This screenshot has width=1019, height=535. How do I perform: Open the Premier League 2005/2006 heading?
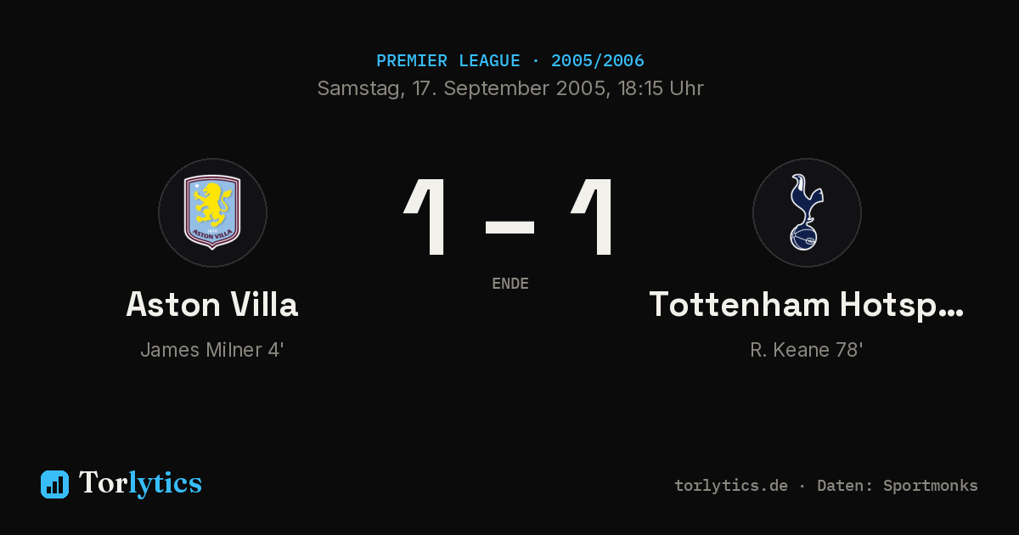click(x=509, y=61)
